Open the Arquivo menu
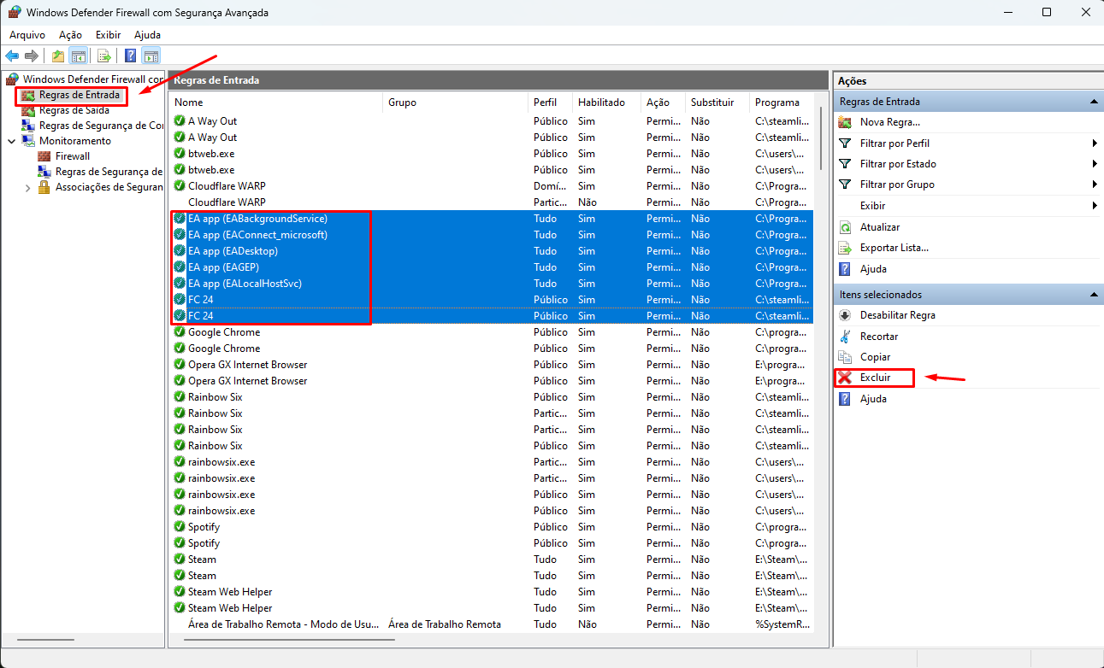This screenshot has width=1104, height=668. point(27,35)
